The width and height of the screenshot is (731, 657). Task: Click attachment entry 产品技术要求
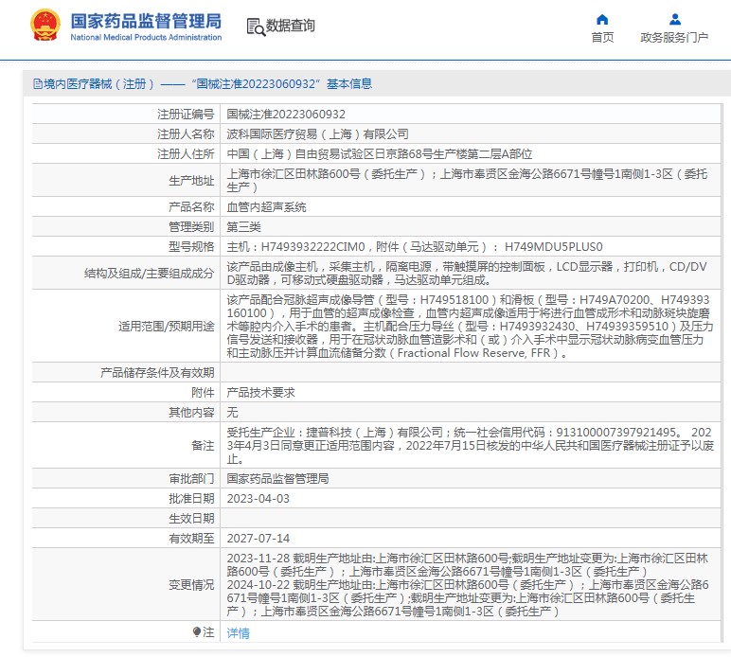260,392
